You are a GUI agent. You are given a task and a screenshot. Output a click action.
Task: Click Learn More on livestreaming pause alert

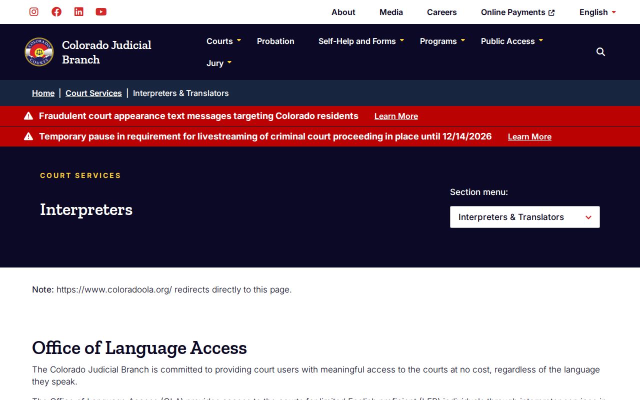click(529, 136)
